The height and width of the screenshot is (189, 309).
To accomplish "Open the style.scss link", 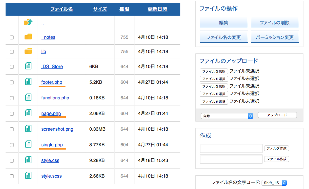I will click(51, 176).
